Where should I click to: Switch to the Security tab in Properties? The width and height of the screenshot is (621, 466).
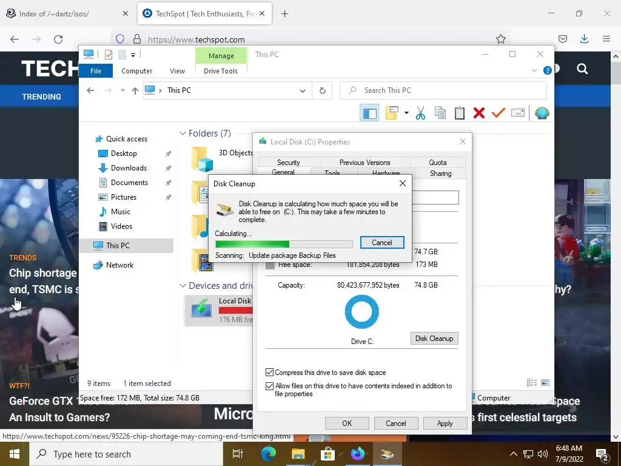click(288, 163)
